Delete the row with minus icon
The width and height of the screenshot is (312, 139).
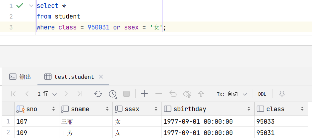click(x=158, y=94)
